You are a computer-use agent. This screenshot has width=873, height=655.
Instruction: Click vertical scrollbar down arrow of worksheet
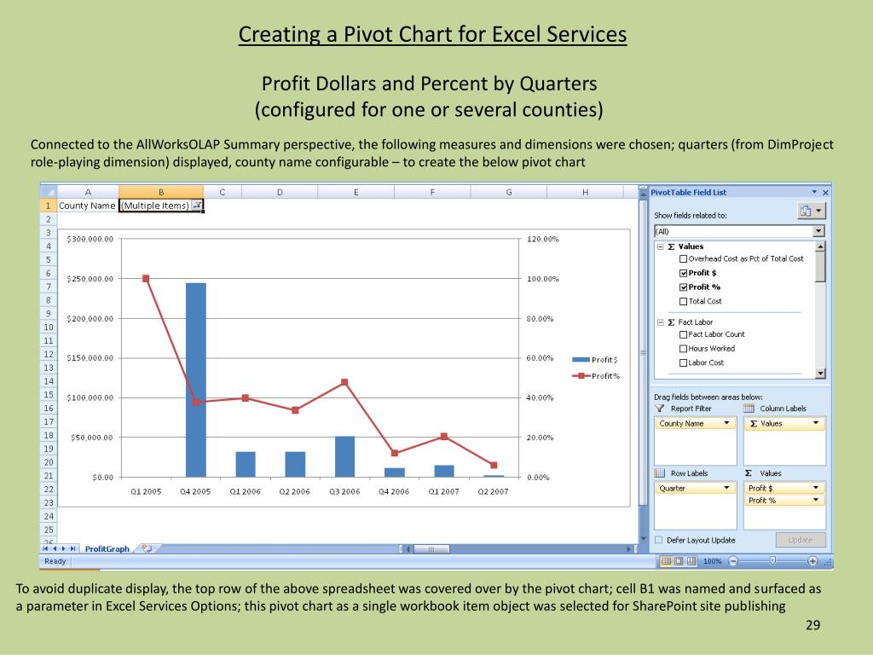coord(644,539)
